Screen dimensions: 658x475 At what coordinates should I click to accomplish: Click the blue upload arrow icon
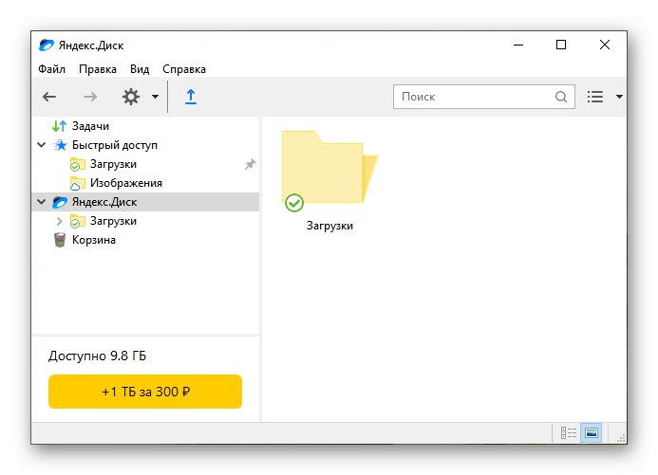[191, 97]
